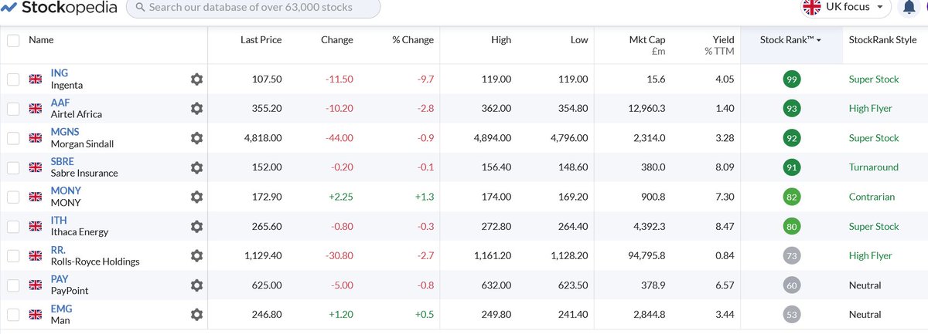Click Super Stock style for Ingenta
The image size is (928, 334).
click(x=874, y=79)
